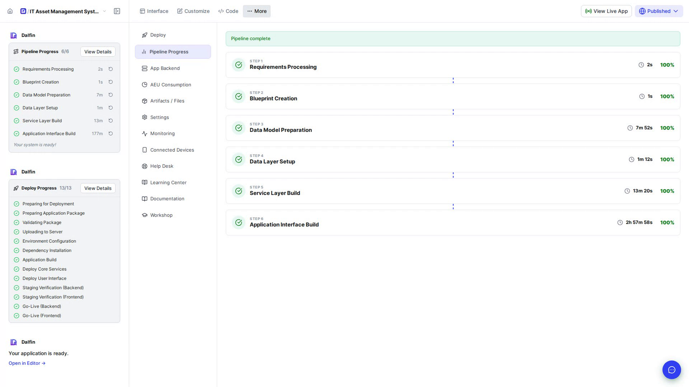The height and width of the screenshot is (387, 689).
Task: Click the IT Asset Management project logo
Action: click(23, 11)
